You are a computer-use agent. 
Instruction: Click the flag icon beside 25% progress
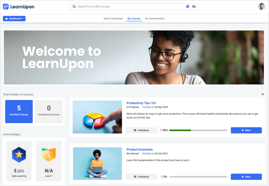(x=161, y=130)
